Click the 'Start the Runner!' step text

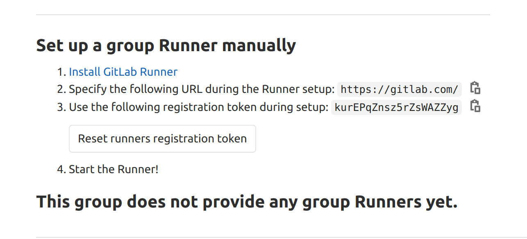(114, 169)
